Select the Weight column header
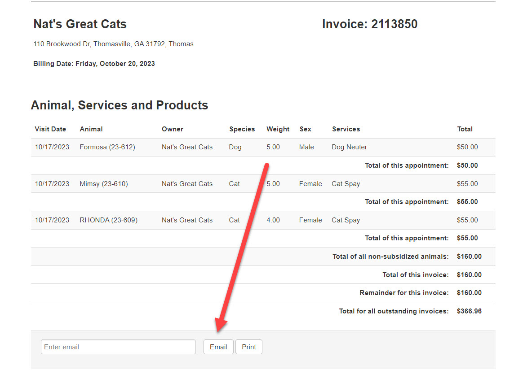This screenshot has width=514, height=378. [278, 129]
